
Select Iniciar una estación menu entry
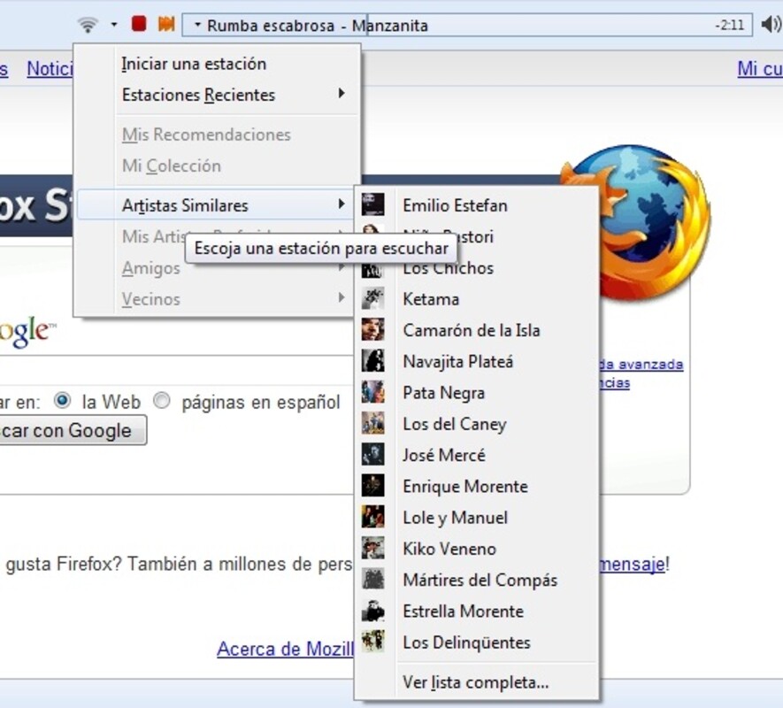click(x=219, y=64)
